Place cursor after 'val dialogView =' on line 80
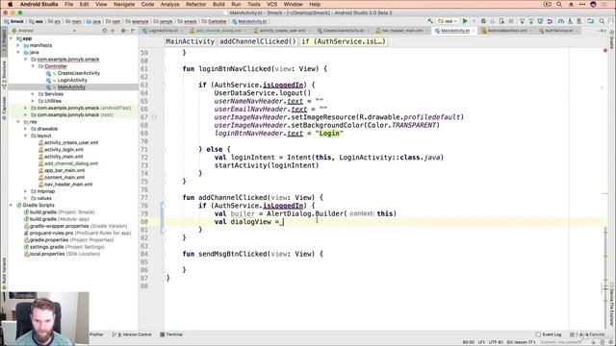The image size is (616, 346). pyautogui.click(x=283, y=222)
